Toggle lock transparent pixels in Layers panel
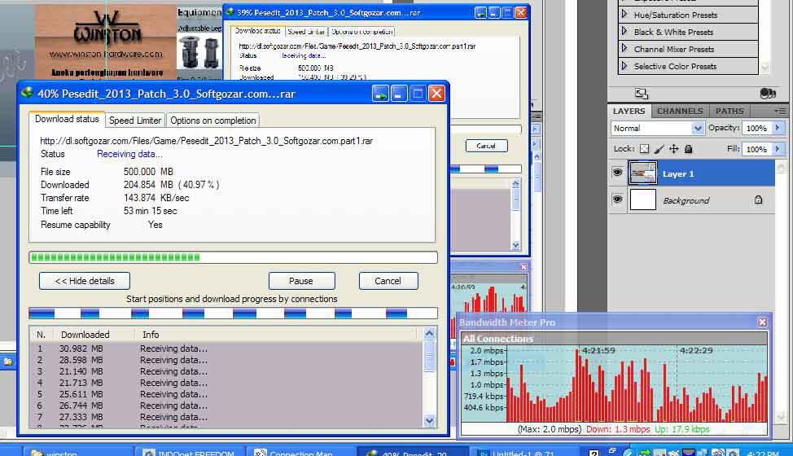Image resolution: width=793 pixels, height=456 pixels. pyautogui.click(x=644, y=149)
